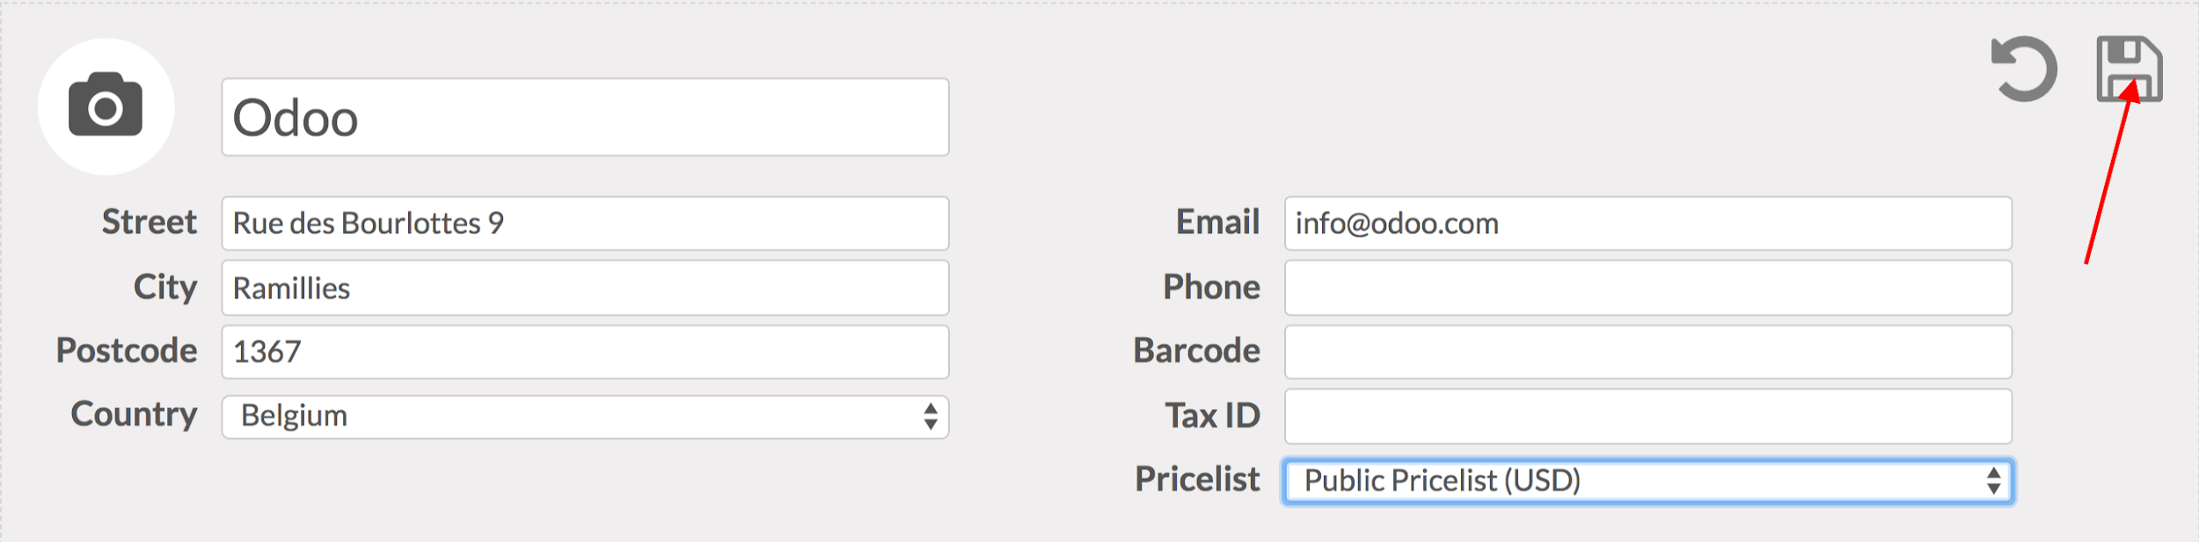2199x542 pixels.
Task: Click the Pricelist field label
Action: click(1197, 479)
